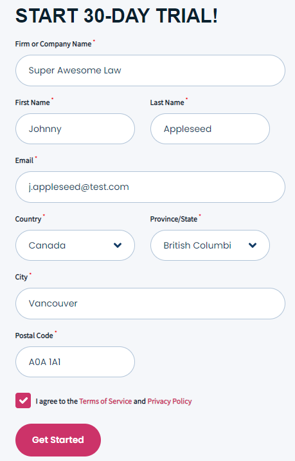Select the Email input with j.appleseed@test.com
This screenshot has height=461, width=295.
150,187
